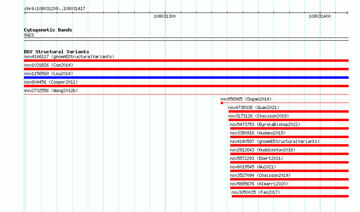Select the nsv1031826 (Coe2014) label
360x212 pixels.
pos(49,65)
